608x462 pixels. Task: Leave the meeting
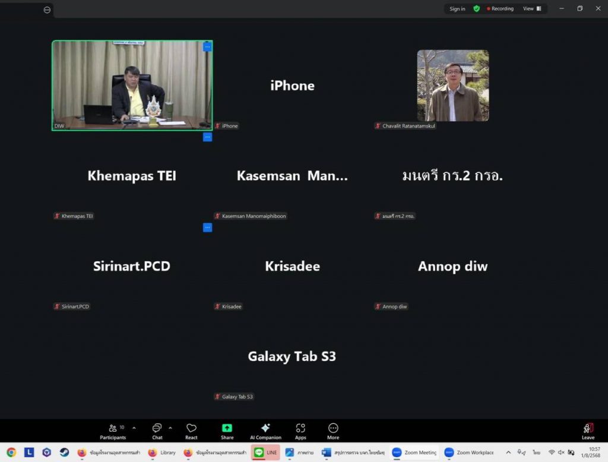(588, 431)
